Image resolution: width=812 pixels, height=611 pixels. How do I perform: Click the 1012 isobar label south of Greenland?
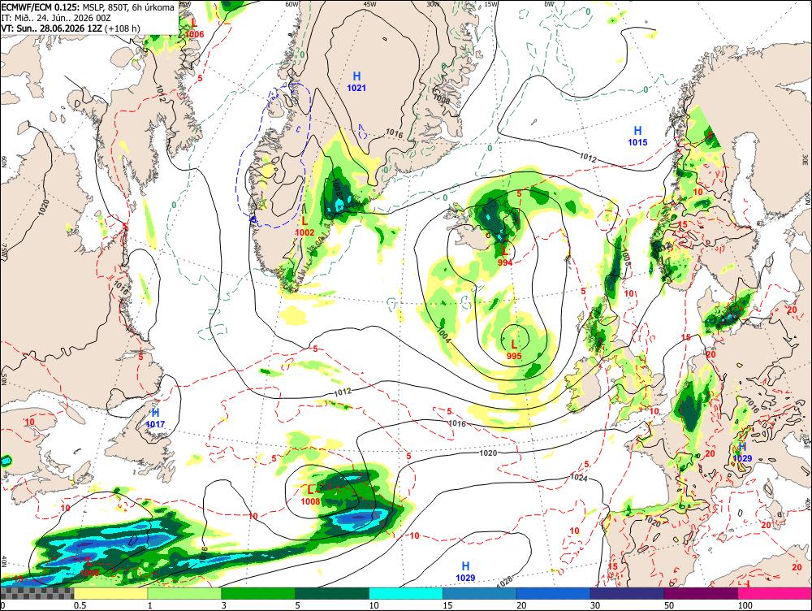342,392
